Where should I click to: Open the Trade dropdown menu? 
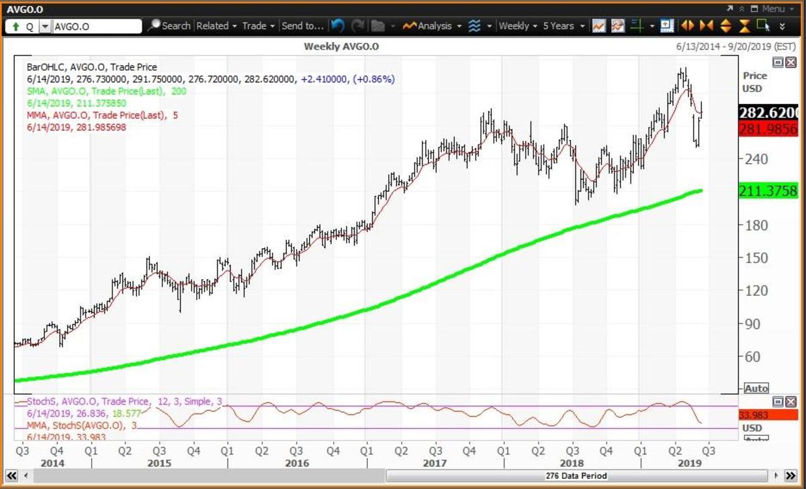click(259, 26)
